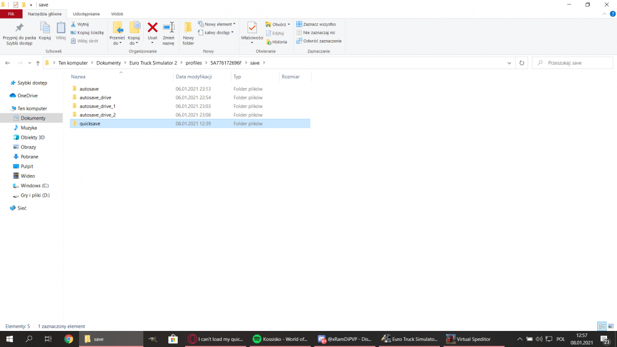Click the Pin to Quick Access icon
Viewport: 617px width, 347px height.
click(19, 28)
